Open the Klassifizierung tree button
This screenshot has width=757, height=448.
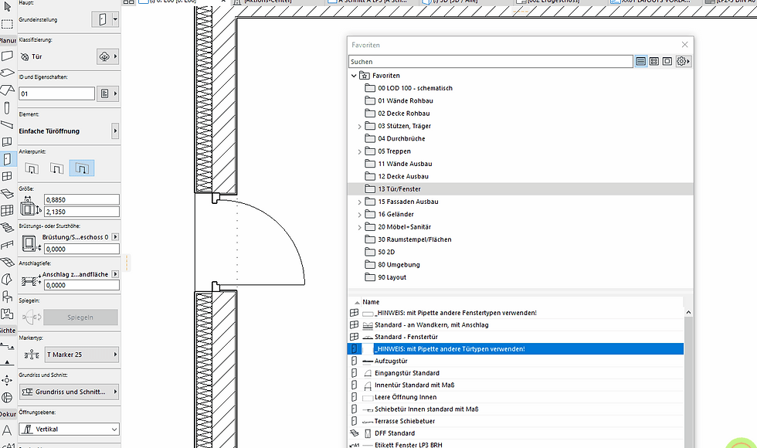click(107, 56)
